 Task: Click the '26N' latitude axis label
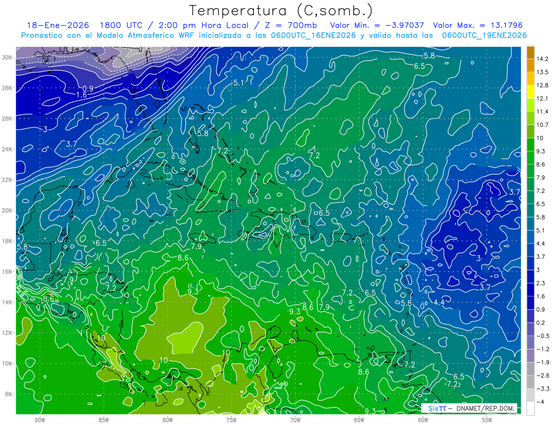(x=7, y=119)
